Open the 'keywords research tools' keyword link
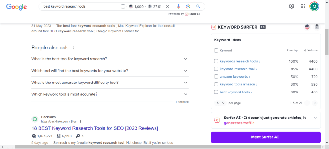This screenshot has height=149, width=329. click(x=240, y=61)
